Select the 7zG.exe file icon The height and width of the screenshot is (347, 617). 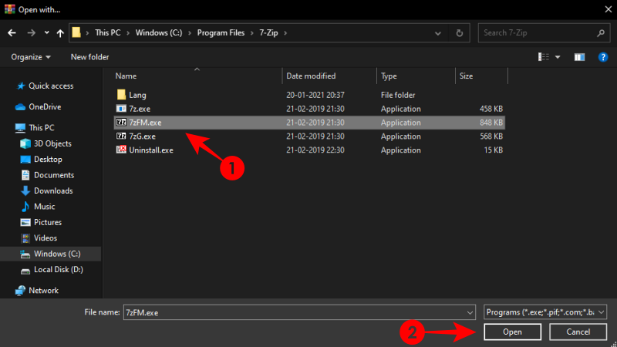point(121,136)
